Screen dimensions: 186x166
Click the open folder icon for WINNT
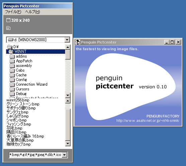coord(11,52)
